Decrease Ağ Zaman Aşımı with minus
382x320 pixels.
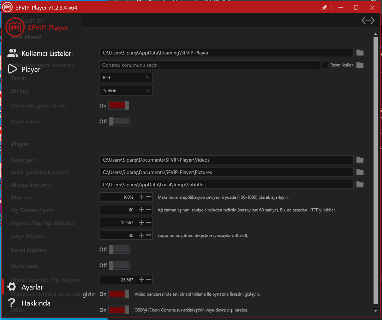tap(148, 210)
